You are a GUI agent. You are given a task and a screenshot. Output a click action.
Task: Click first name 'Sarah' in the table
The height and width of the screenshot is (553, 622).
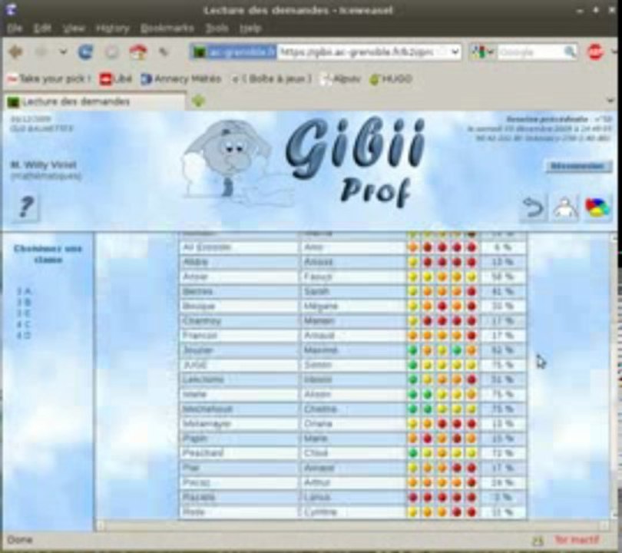coord(316,292)
